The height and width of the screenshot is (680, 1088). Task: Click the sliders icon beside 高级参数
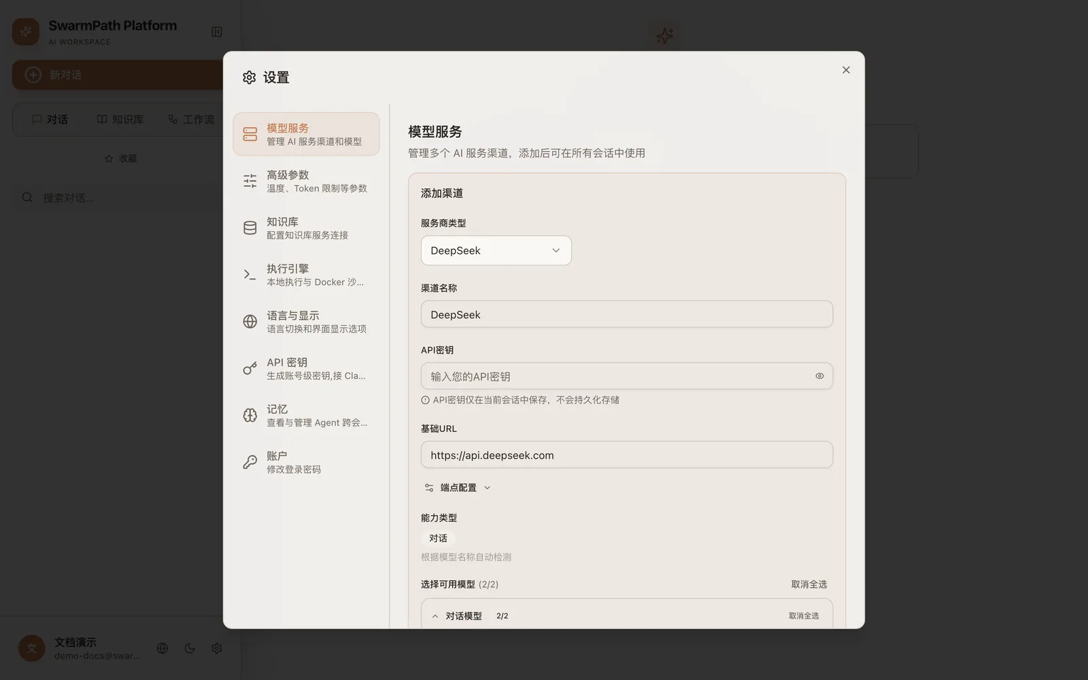[250, 181]
